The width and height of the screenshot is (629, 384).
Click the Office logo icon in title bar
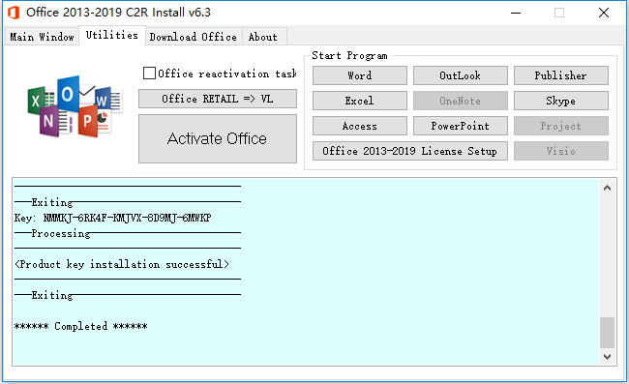click(14, 13)
